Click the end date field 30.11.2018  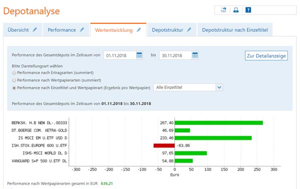pos(175,55)
